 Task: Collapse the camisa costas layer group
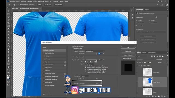point(139,66)
